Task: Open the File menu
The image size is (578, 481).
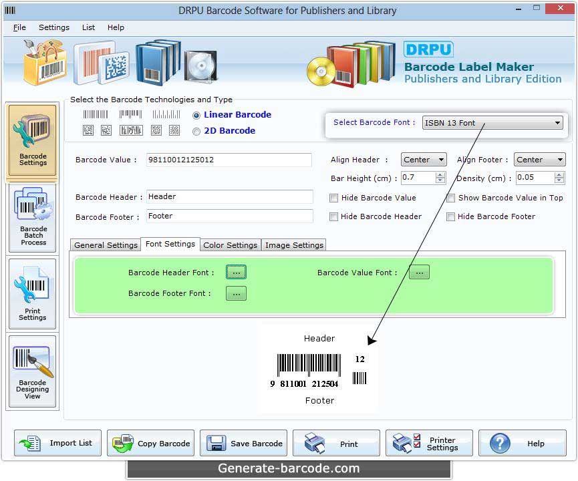Action: click(x=19, y=27)
